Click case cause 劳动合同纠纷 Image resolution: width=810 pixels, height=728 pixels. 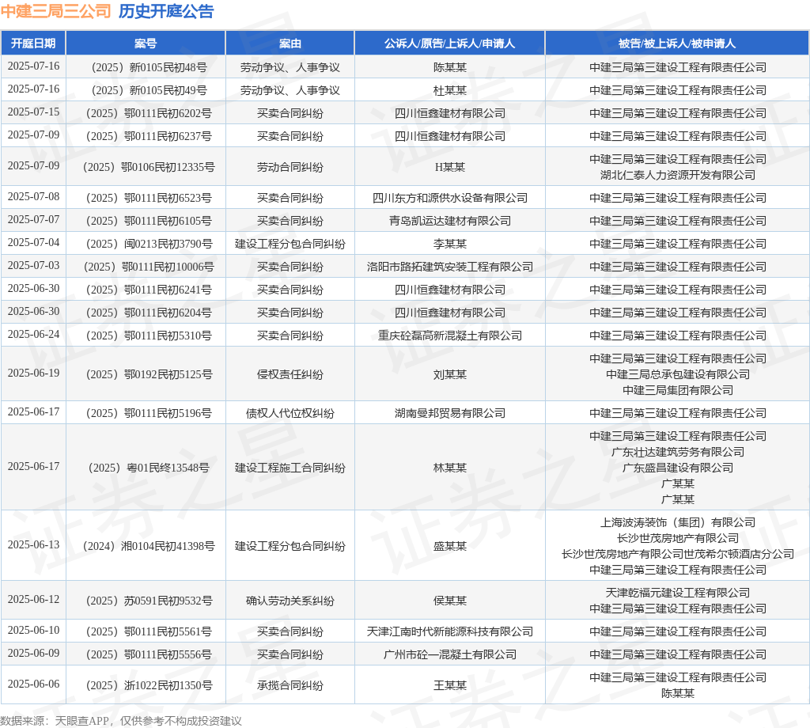pos(290,167)
